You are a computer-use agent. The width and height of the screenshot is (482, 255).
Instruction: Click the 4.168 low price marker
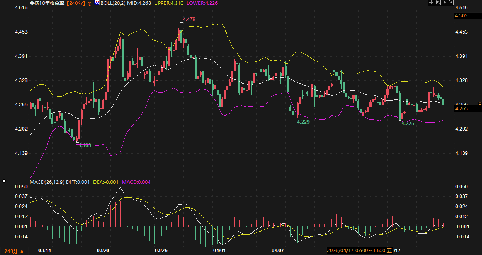pos(85,145)
